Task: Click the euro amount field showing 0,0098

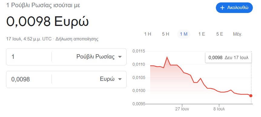Action: (x=29, y=79)
